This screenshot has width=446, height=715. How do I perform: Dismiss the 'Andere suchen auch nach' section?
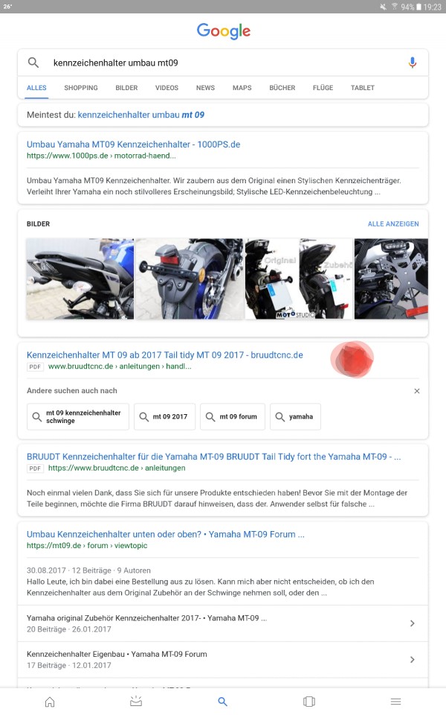point(417,391)
